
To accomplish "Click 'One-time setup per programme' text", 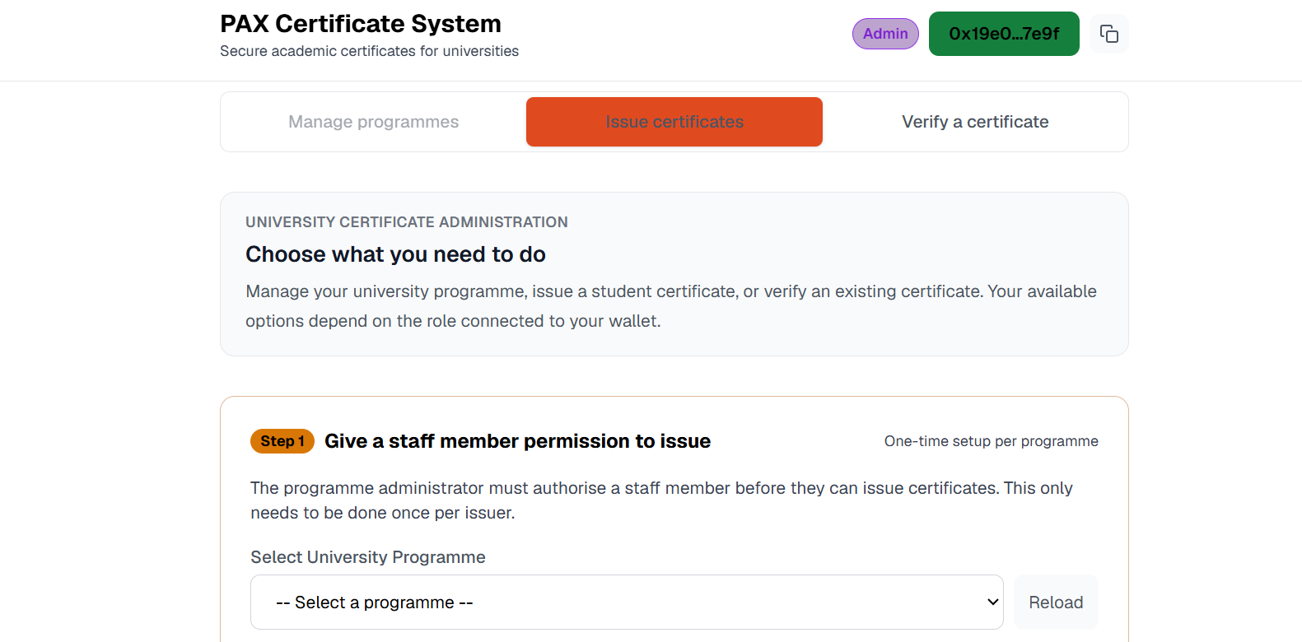I will (x=991, y=441).
